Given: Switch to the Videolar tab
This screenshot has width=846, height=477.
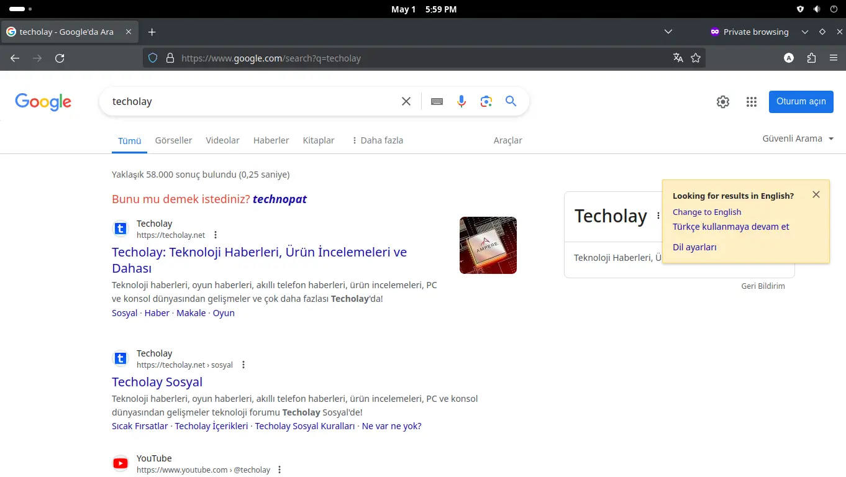Looking at the screenshot, I should (x=222, y=140).
